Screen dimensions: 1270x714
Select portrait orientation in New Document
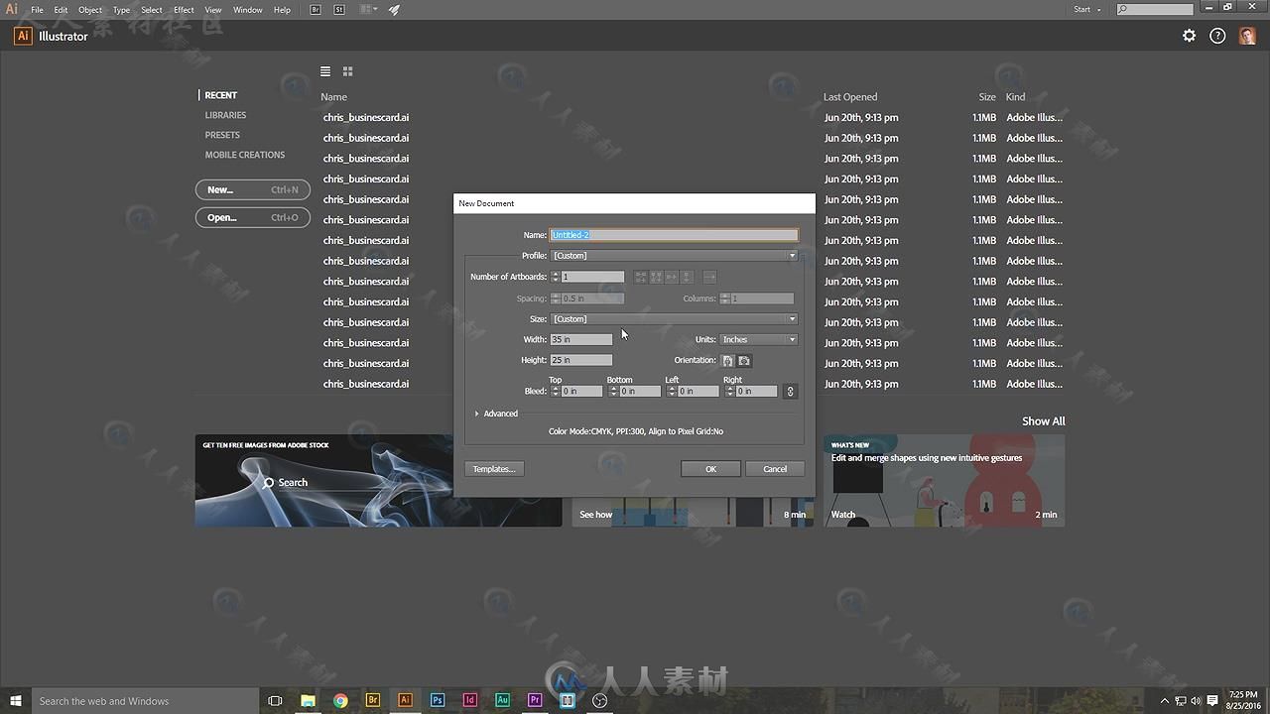(727, 361)
